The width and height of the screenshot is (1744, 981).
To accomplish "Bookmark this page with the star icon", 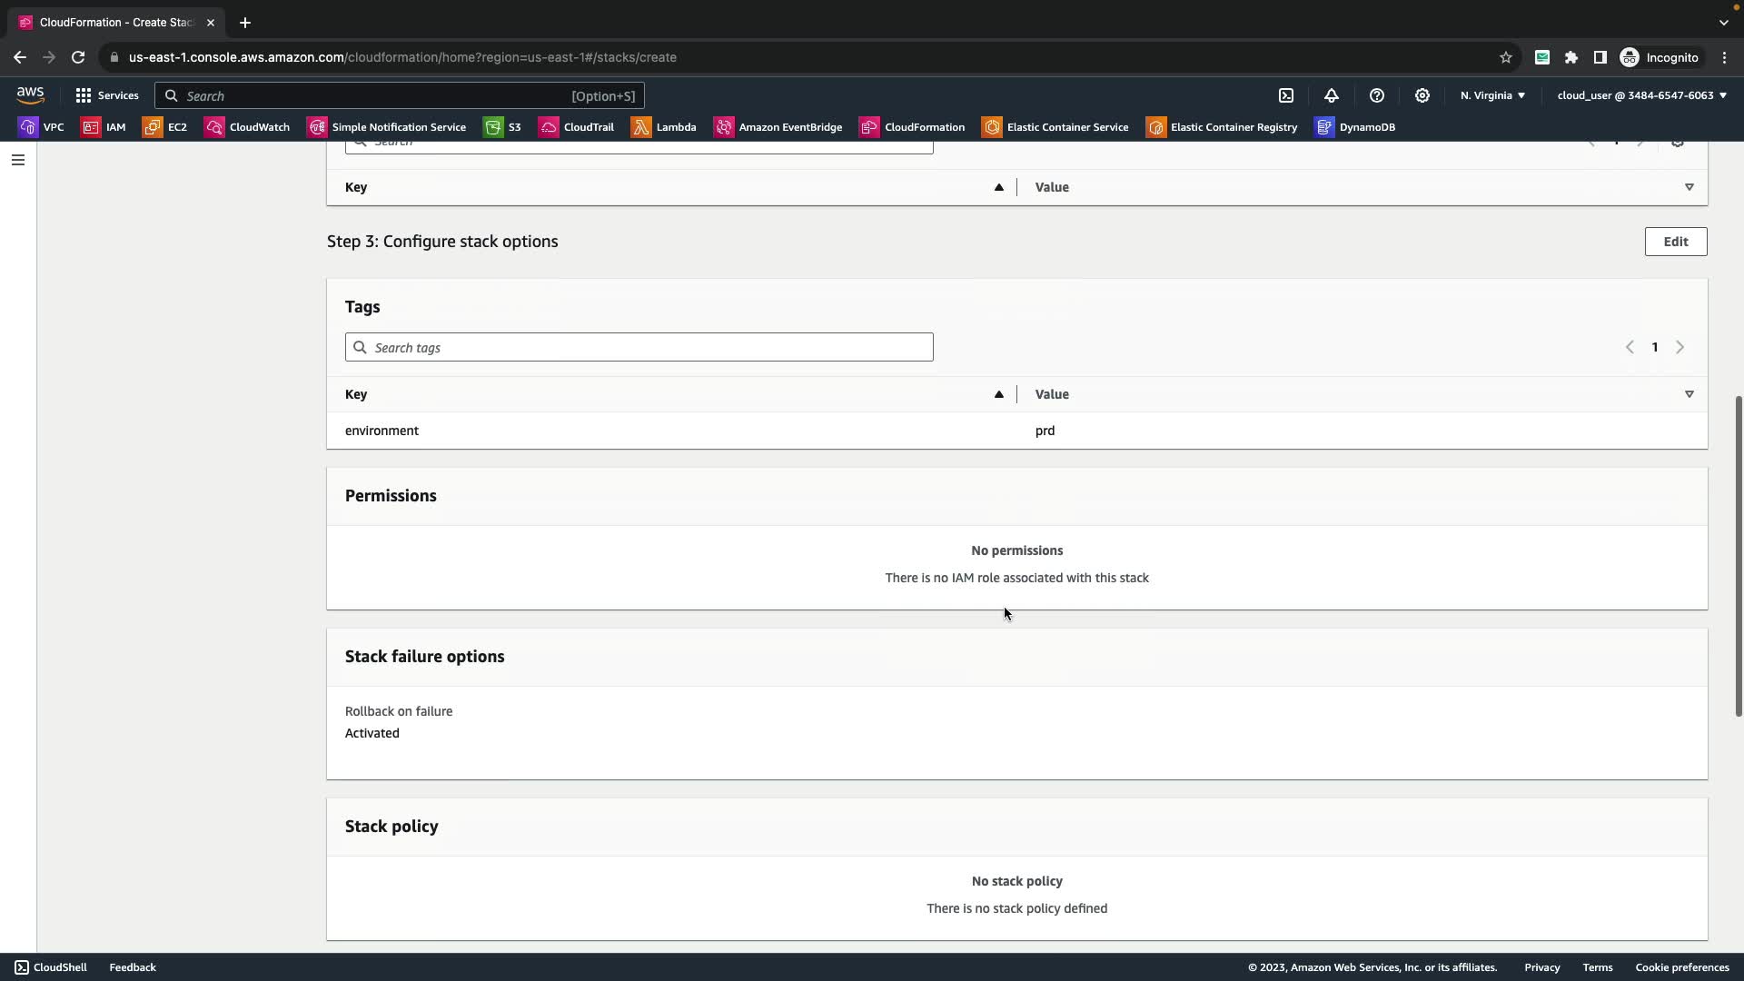I will [x=1505, y=57].
